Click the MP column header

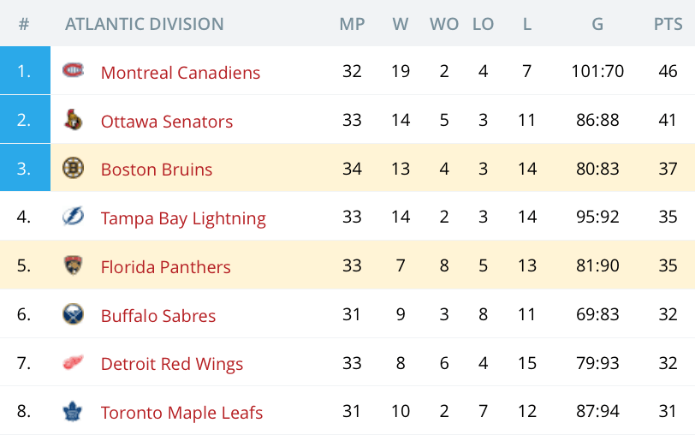pos(352,24)
